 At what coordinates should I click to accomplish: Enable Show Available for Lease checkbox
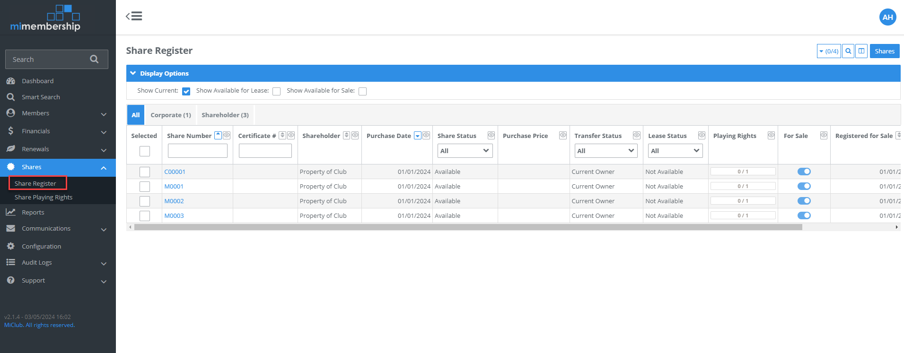[x=276, y=91]
